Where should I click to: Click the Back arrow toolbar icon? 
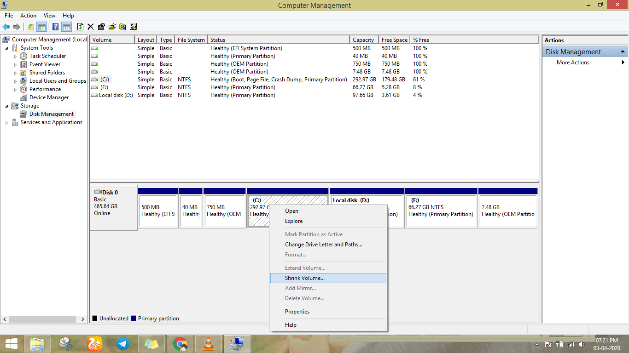click(6, 27)
